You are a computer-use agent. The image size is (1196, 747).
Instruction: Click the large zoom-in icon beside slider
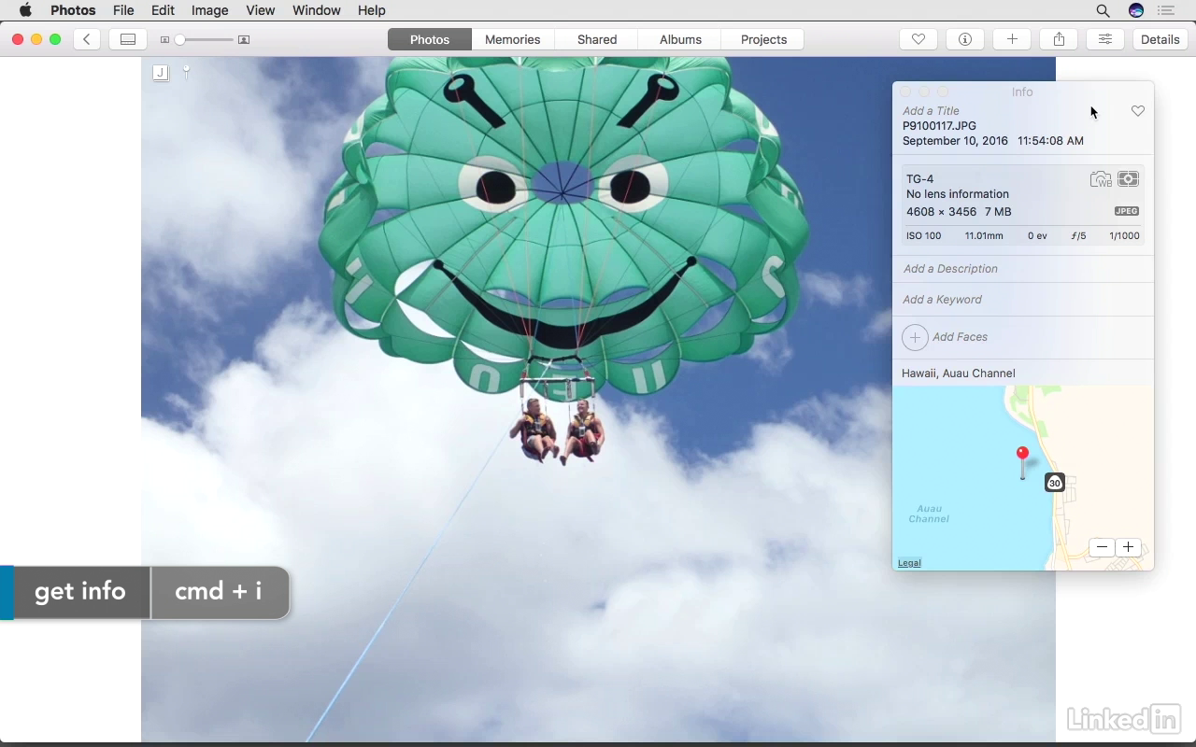(244, 39)
